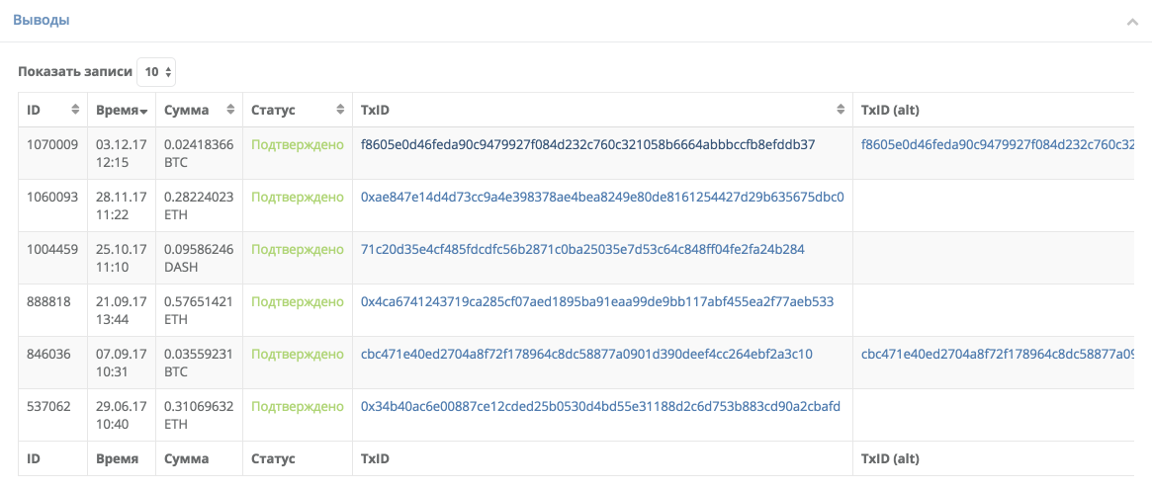Image resolution: width=1152 pixels, height=489 pixels.
Task: Sort by Время column sort arrow
Action: tap(143, 111)
